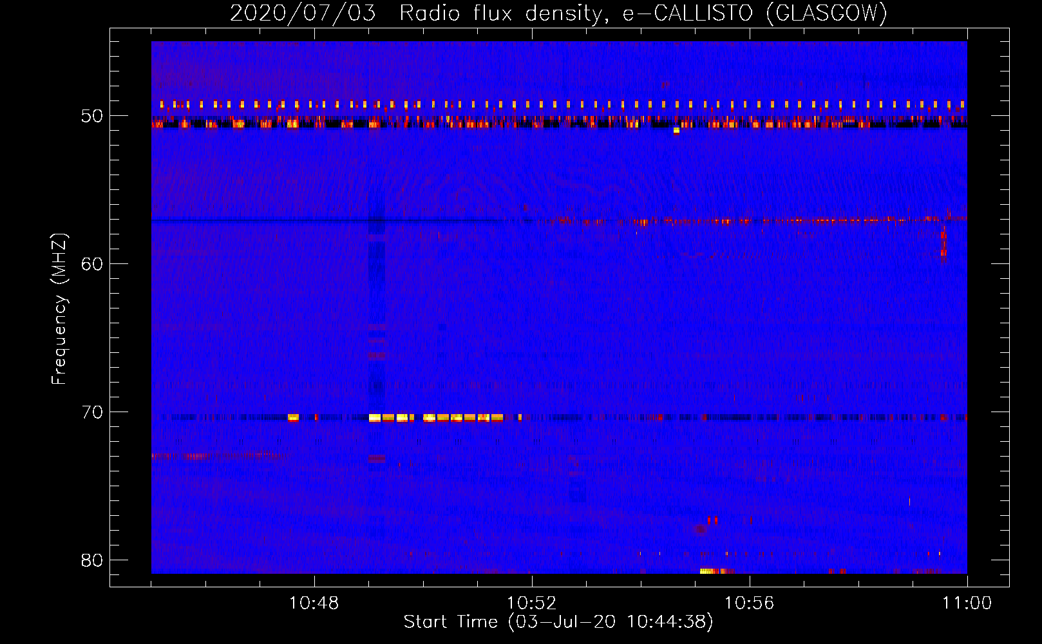Select the 60 frequency tick label
The width and height of the screenshot is (1042, 644).
(x=92, y=264)
